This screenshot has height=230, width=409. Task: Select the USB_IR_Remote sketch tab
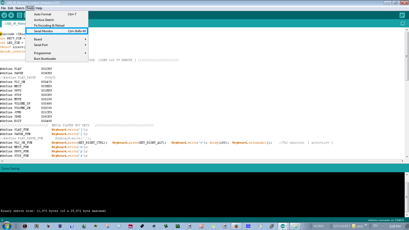click(15, 24)
